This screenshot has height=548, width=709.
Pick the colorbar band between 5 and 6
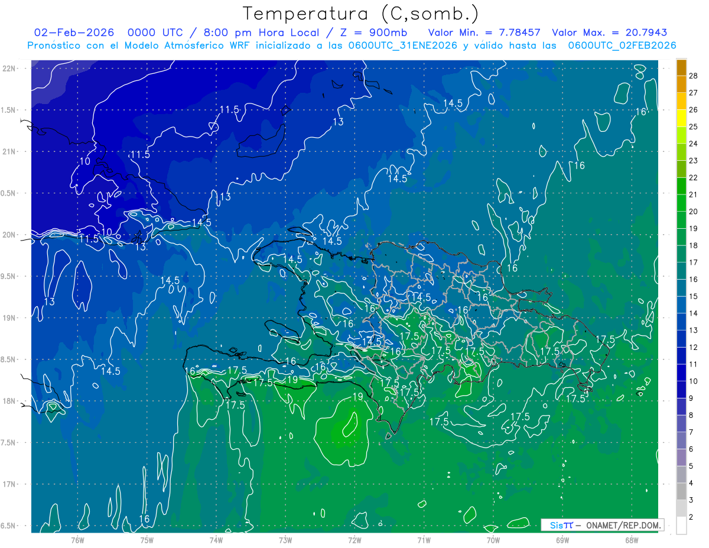click(681, 458)
